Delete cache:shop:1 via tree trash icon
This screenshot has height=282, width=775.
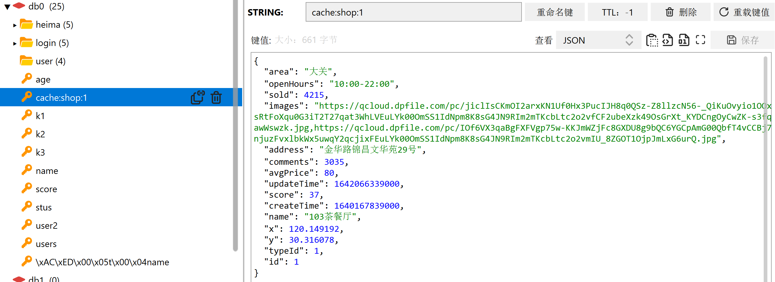tap(216, 97)
